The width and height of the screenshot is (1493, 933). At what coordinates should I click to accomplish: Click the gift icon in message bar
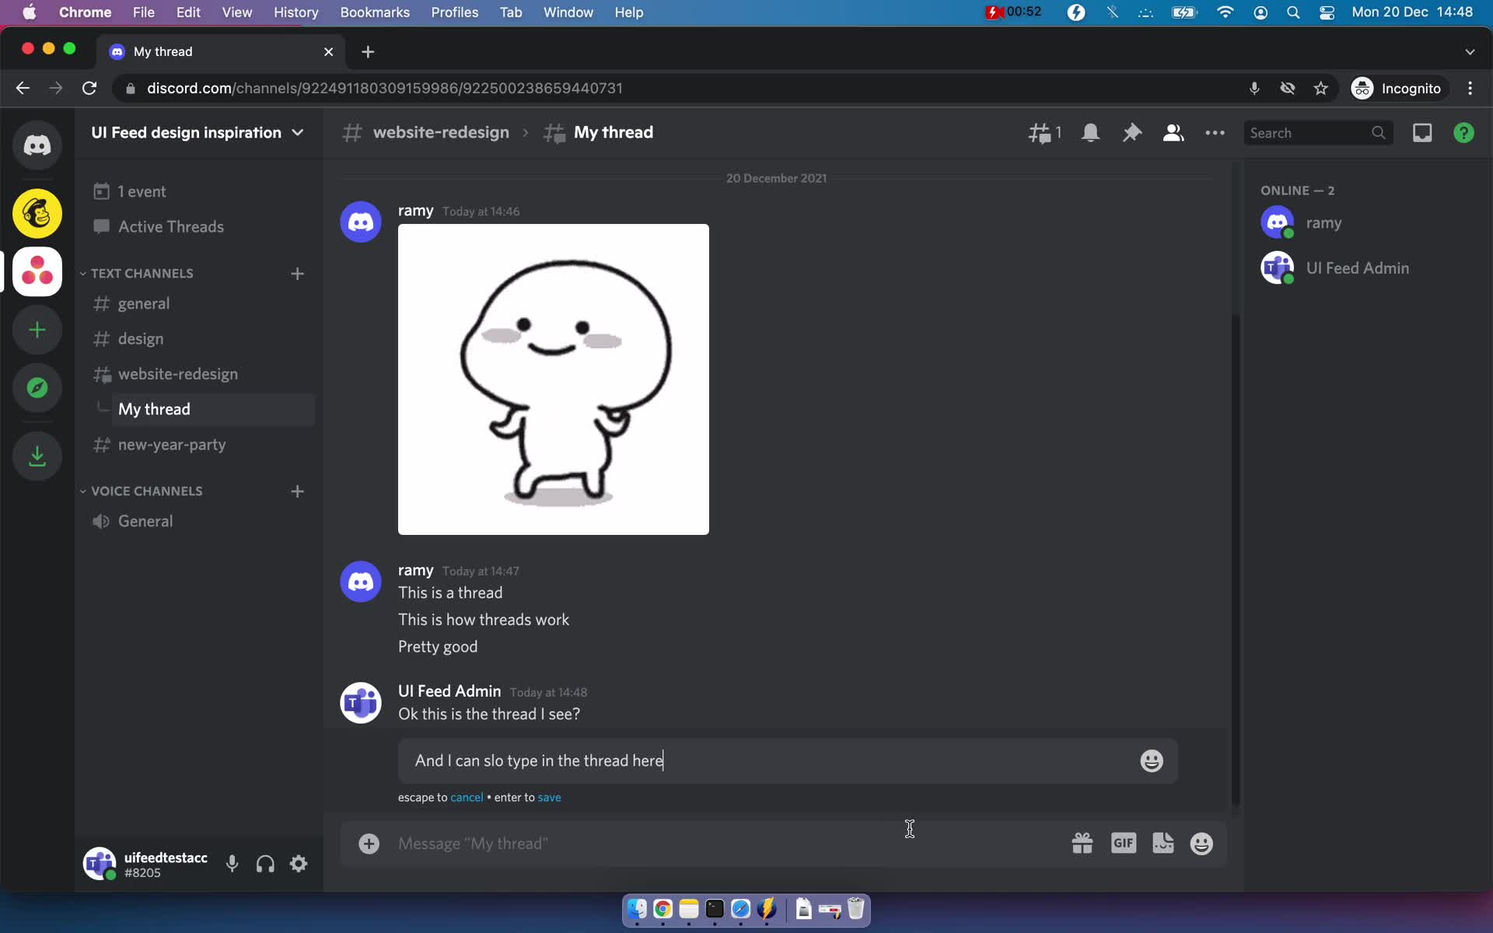[1082, 843]
